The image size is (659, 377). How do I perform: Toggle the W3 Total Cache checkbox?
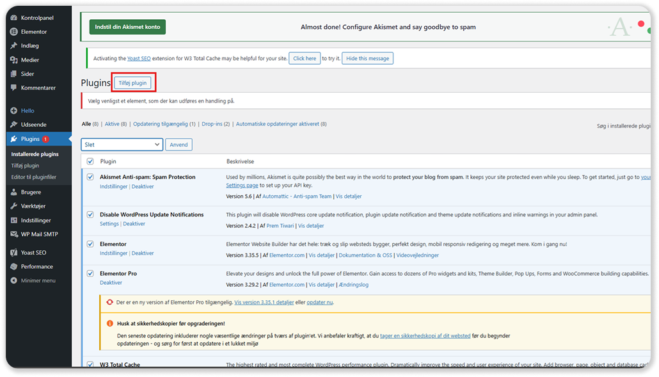coord(90,364)
